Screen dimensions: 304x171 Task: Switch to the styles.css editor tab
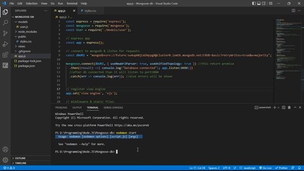[x=90, y=10]
